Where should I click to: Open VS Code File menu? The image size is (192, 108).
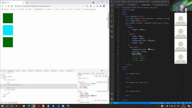115,1
